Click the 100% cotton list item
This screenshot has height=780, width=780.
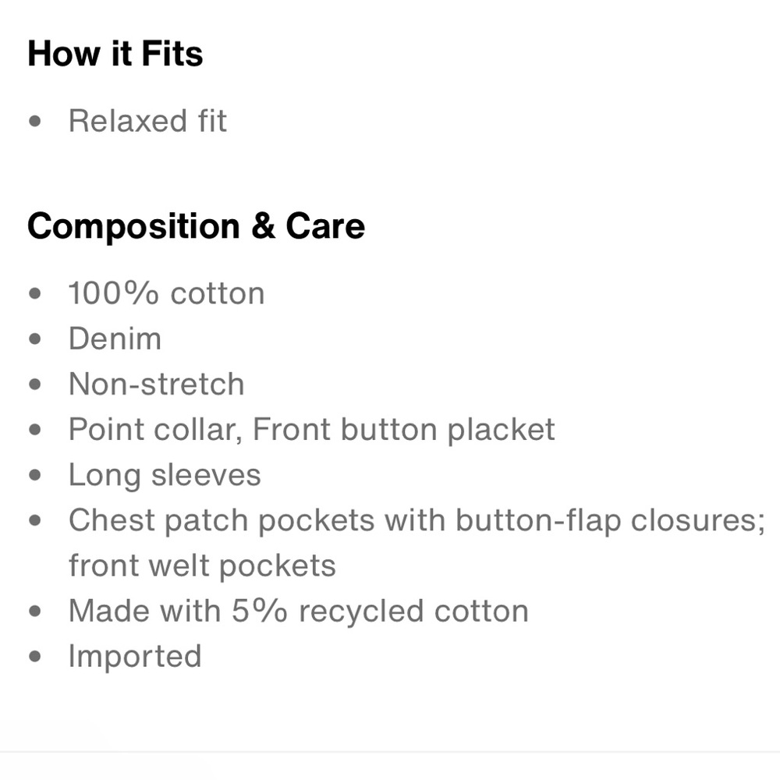coord(167,292)
